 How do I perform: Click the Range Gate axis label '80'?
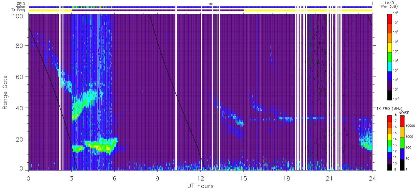click(x=20, y=46)
